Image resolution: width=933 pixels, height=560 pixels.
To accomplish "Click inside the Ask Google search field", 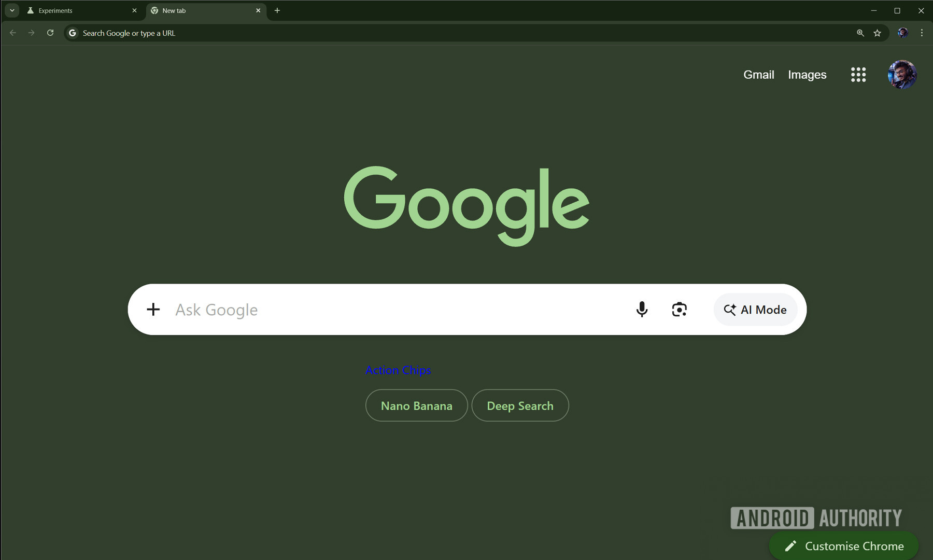I will pyautogui.click(x=363, y=310).
